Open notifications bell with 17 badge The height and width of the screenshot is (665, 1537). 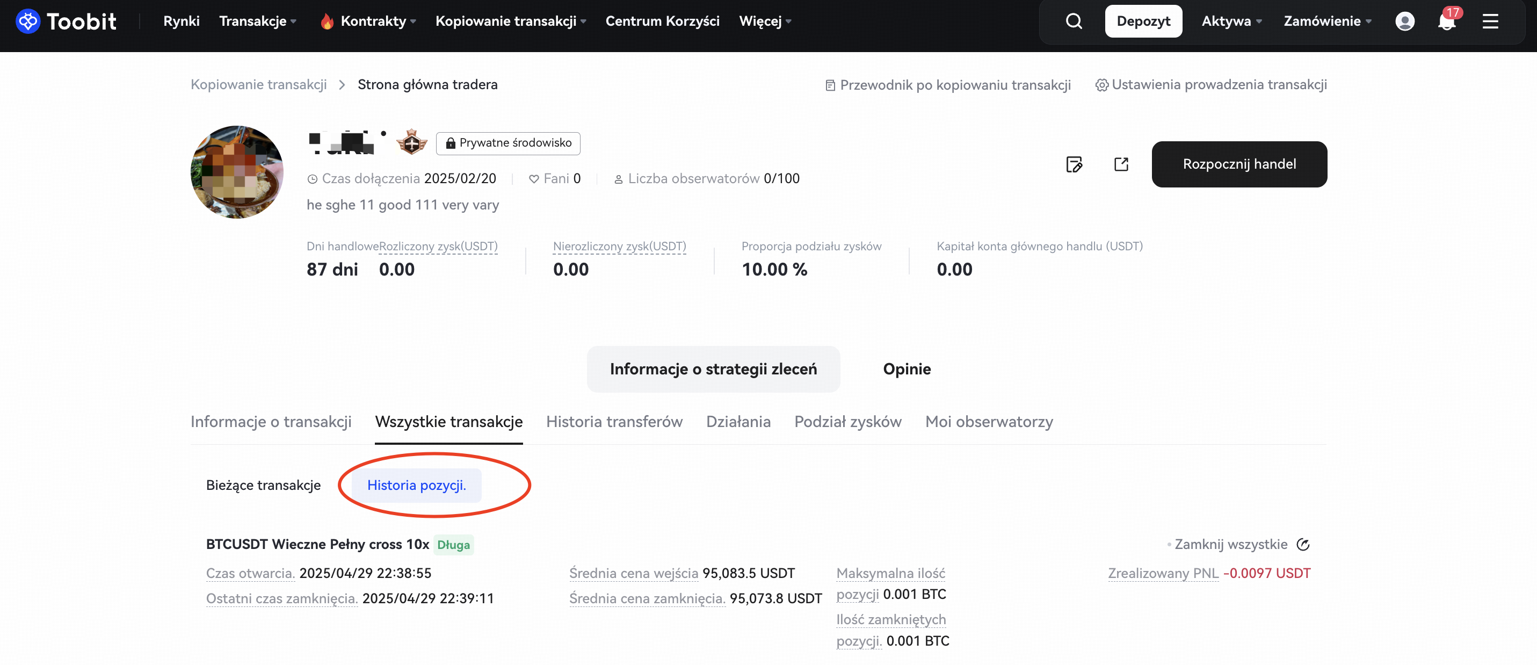(x=1446, y=21)
